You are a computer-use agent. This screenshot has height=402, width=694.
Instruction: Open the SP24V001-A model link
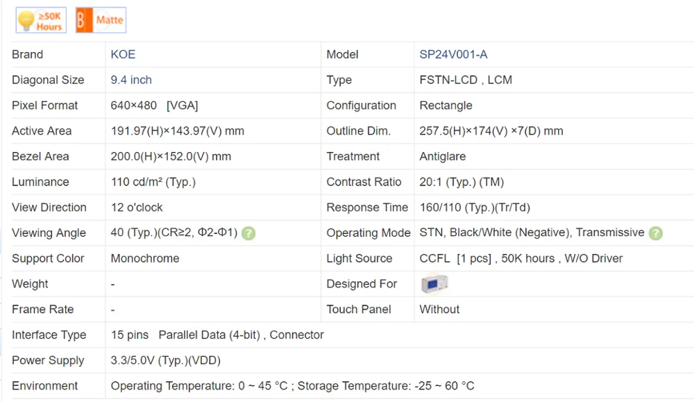click(453, 54)
